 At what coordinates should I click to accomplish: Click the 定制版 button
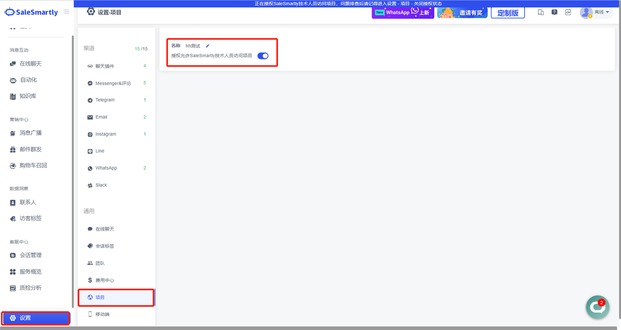(x=508, y=13)
